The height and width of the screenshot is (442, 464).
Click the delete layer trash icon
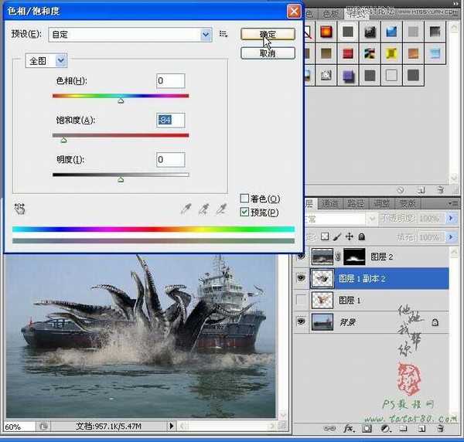coord(439,427)
